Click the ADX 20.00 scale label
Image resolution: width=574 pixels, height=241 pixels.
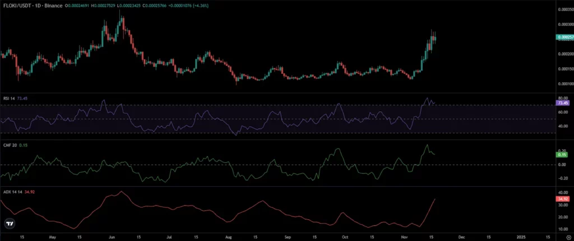point(563,217)
